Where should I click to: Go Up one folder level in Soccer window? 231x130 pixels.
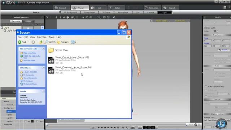click(41, 42)
